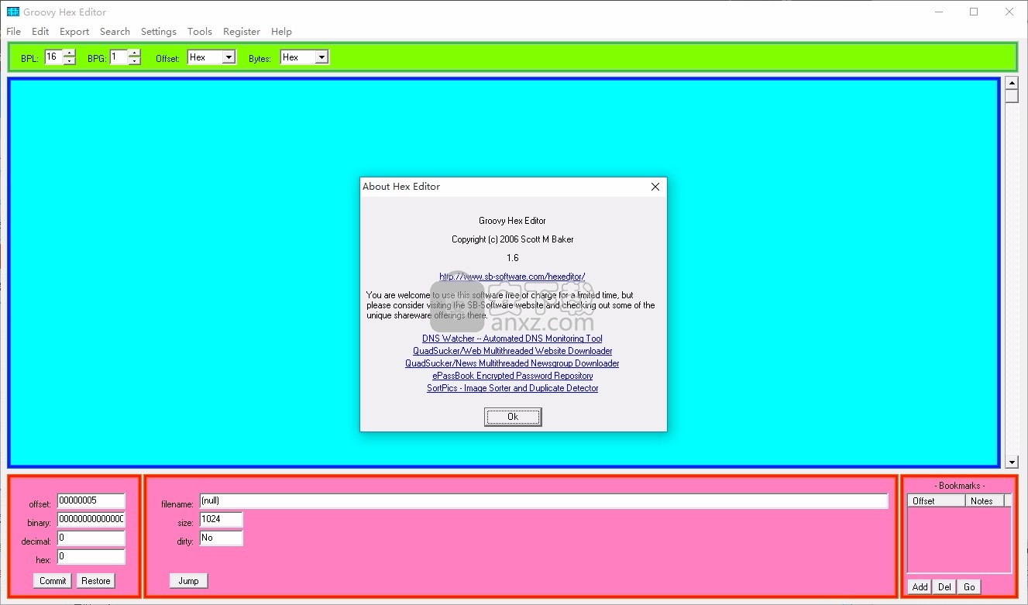Click the scrollbar down arrow
The image size is (1028, 605).
[x=1012, y=462]
